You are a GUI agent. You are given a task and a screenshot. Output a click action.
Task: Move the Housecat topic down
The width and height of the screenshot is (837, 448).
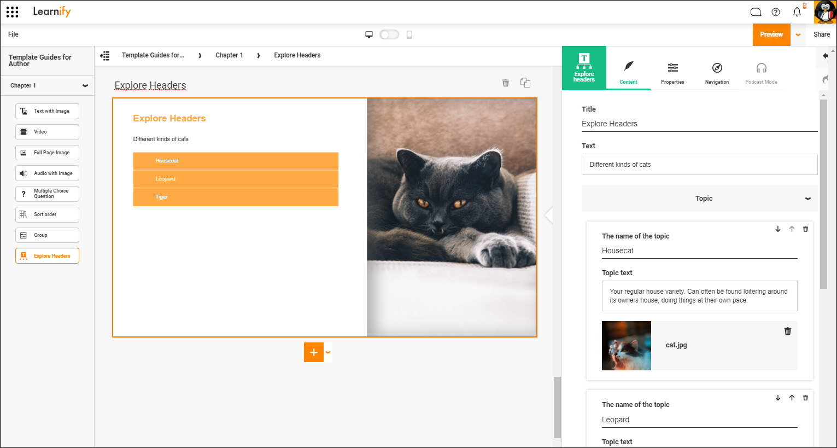[778, 229]
